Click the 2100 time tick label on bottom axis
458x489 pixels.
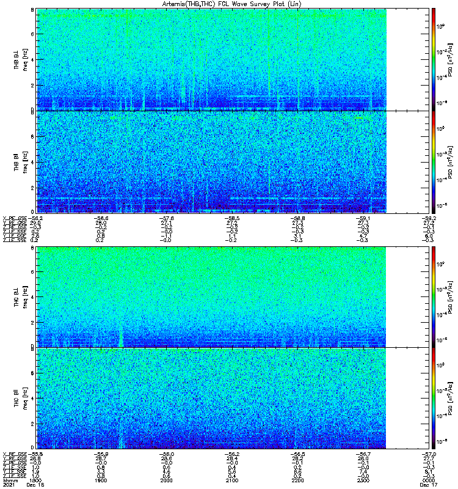[x=231, y=480]
